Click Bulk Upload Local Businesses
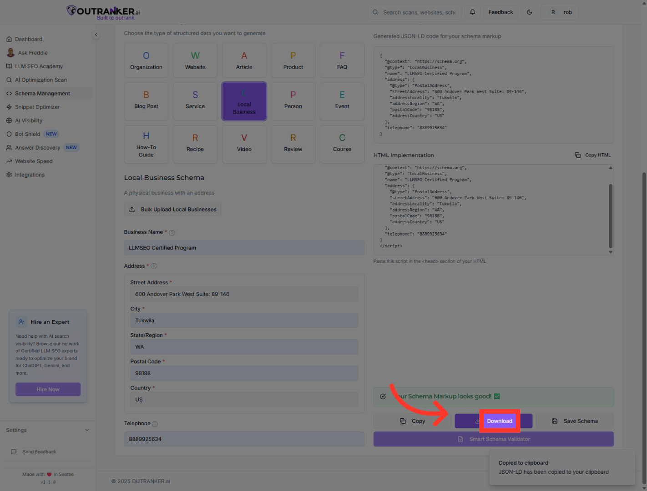 tap(172, 210)
